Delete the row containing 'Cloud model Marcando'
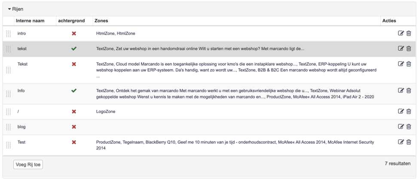This screenshot has height=180, width=419. click(409, 64)
